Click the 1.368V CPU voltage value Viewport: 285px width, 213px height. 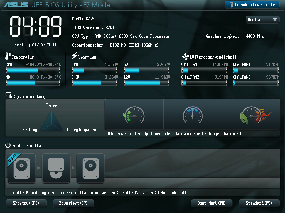[x=111, y=64]
